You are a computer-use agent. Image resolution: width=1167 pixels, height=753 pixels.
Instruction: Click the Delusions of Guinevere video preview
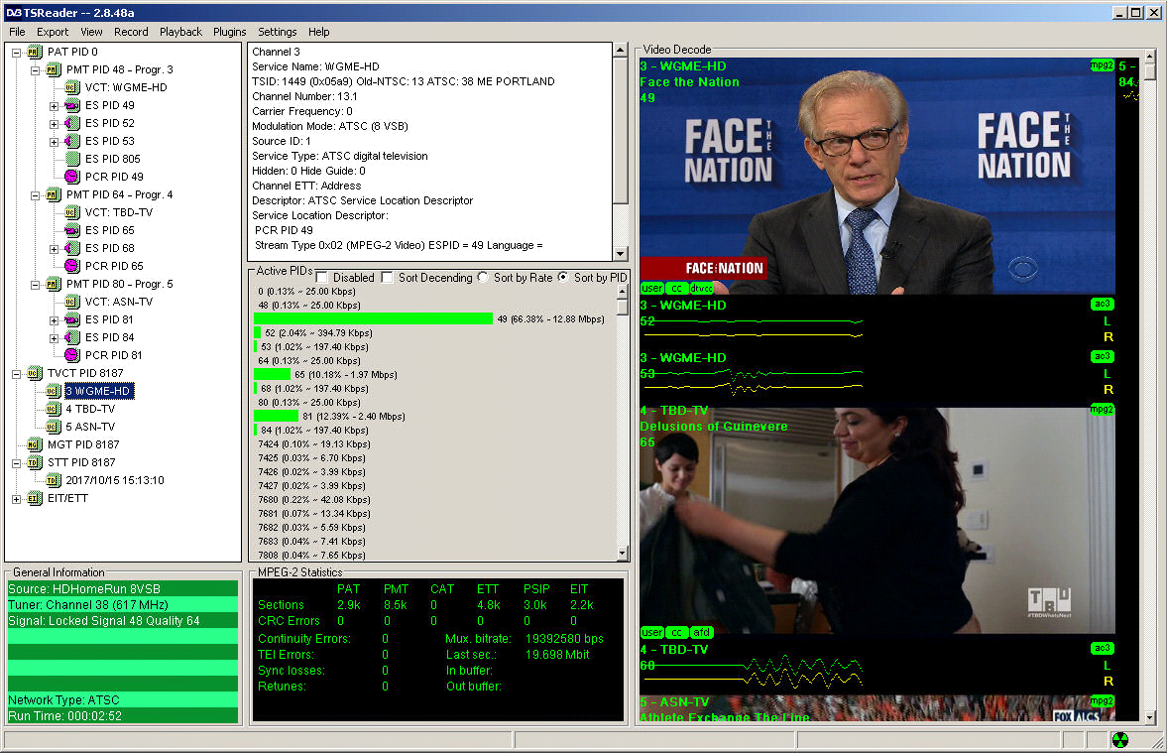coord(877,521)
